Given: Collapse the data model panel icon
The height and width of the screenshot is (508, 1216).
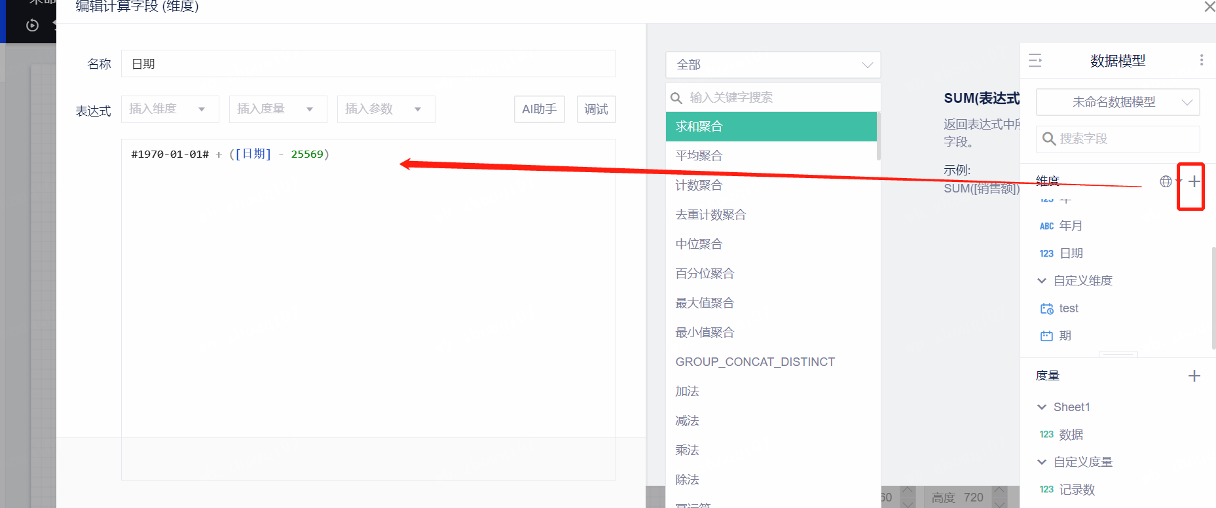Looking at the screenshot, I should click(x=1035, y=61).
